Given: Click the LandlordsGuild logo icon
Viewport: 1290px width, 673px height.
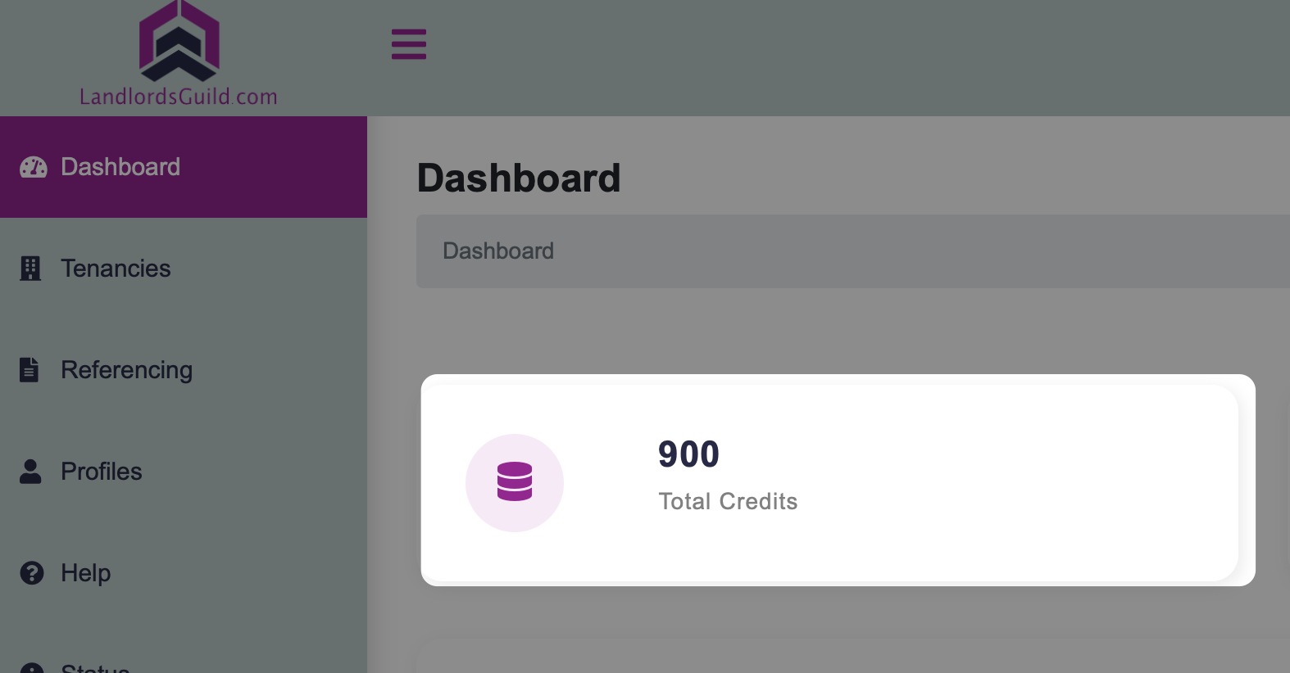Looking at the screenshot, I should click(179, 40).
